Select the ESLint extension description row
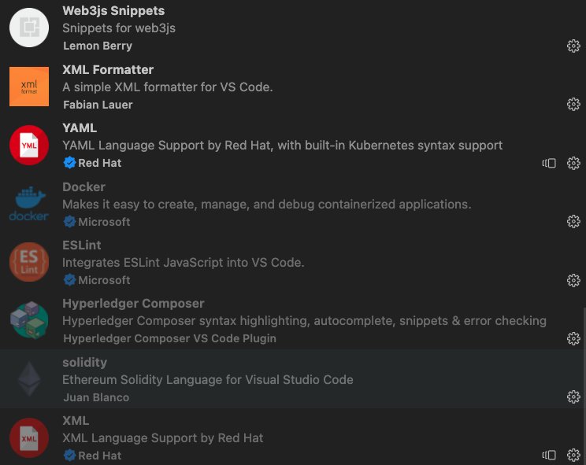The width and height of the screenshot is (586, 465). point(183,263)
